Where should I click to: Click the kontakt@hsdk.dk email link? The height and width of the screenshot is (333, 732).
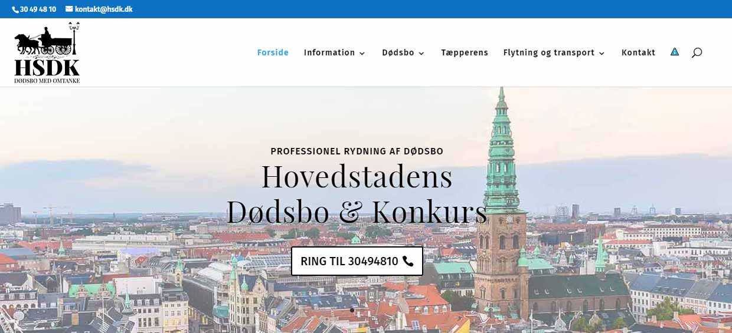(x=103, y=9)
